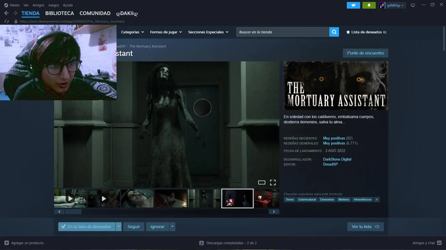Click the Ignorar button
The height and width of the screenshot is (250, 446).
(157, 227)
